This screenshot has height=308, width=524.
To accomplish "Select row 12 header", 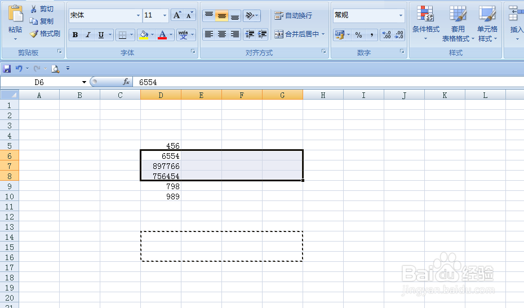I will pyautogui.click(x=10, y=217).
